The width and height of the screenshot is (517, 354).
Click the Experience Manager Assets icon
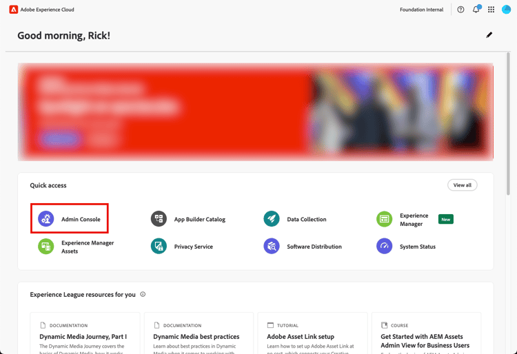[x=45, y=247]
